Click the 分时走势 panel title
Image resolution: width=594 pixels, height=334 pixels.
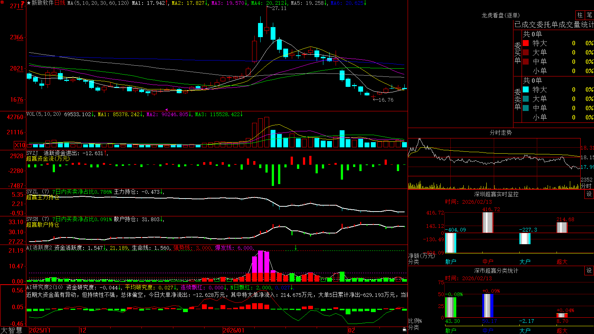point(500,132)
